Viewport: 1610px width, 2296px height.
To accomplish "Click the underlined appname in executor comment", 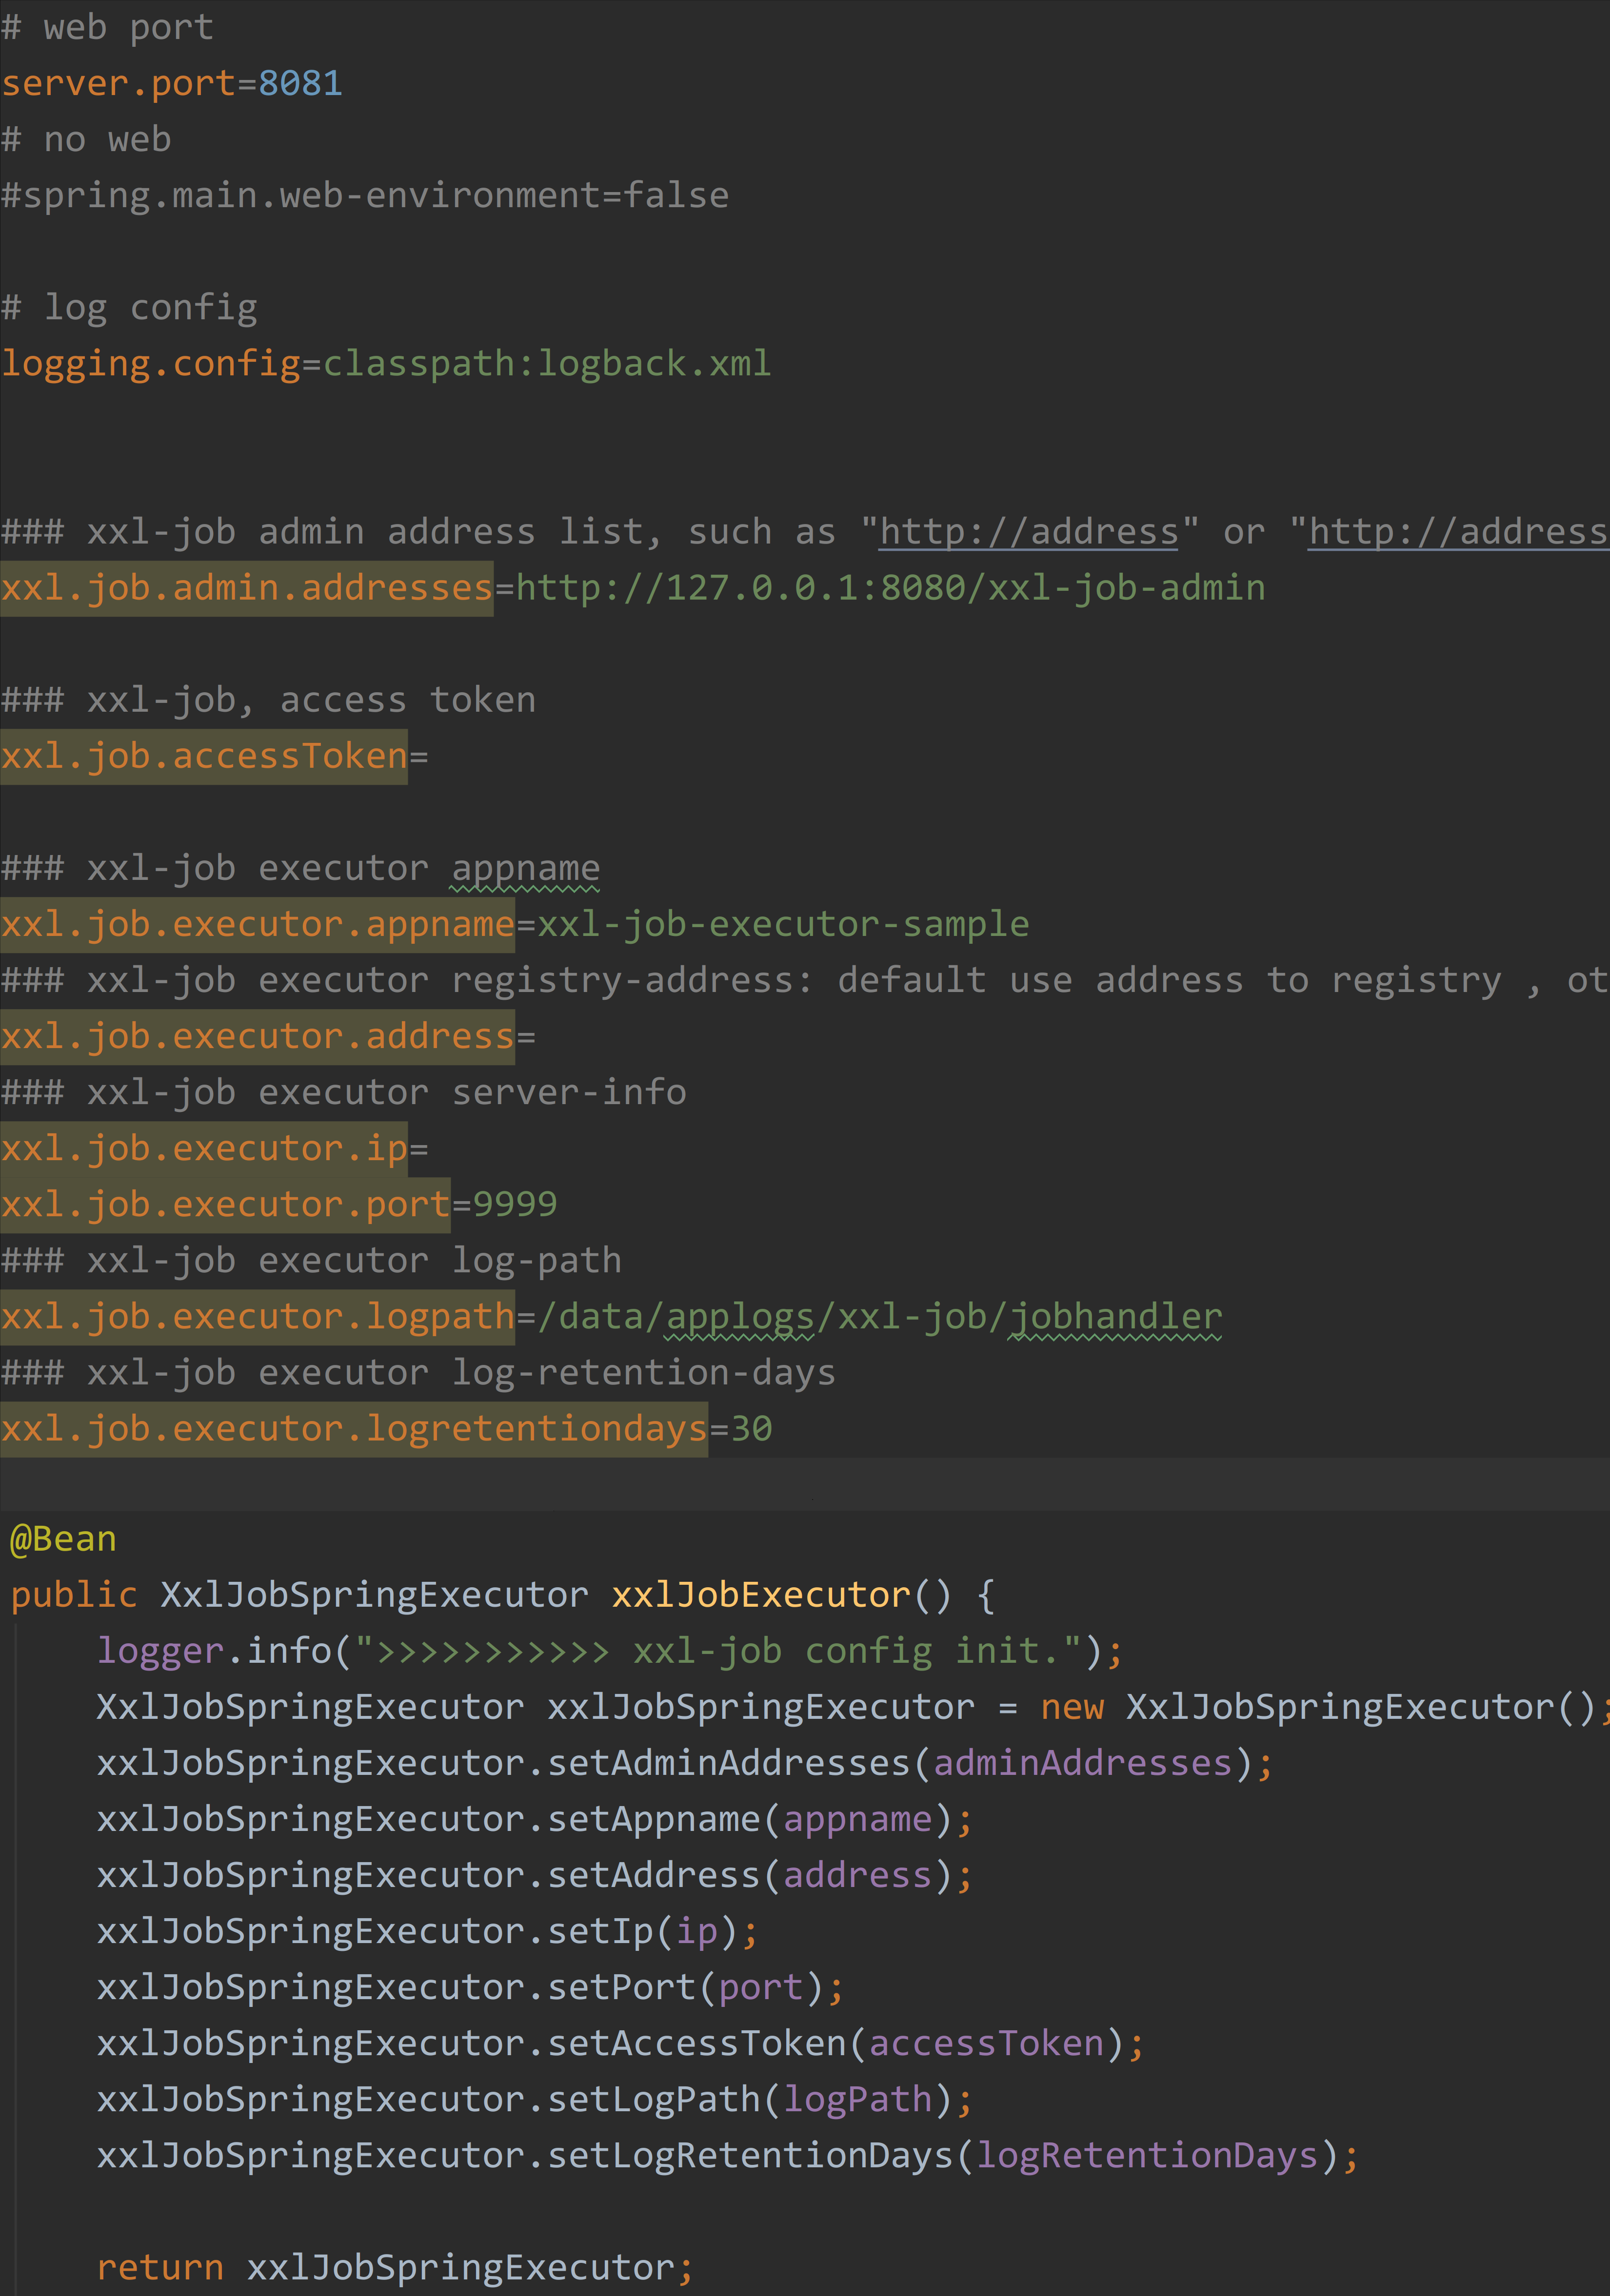I will pyautogui.click(x=523, y=867).
